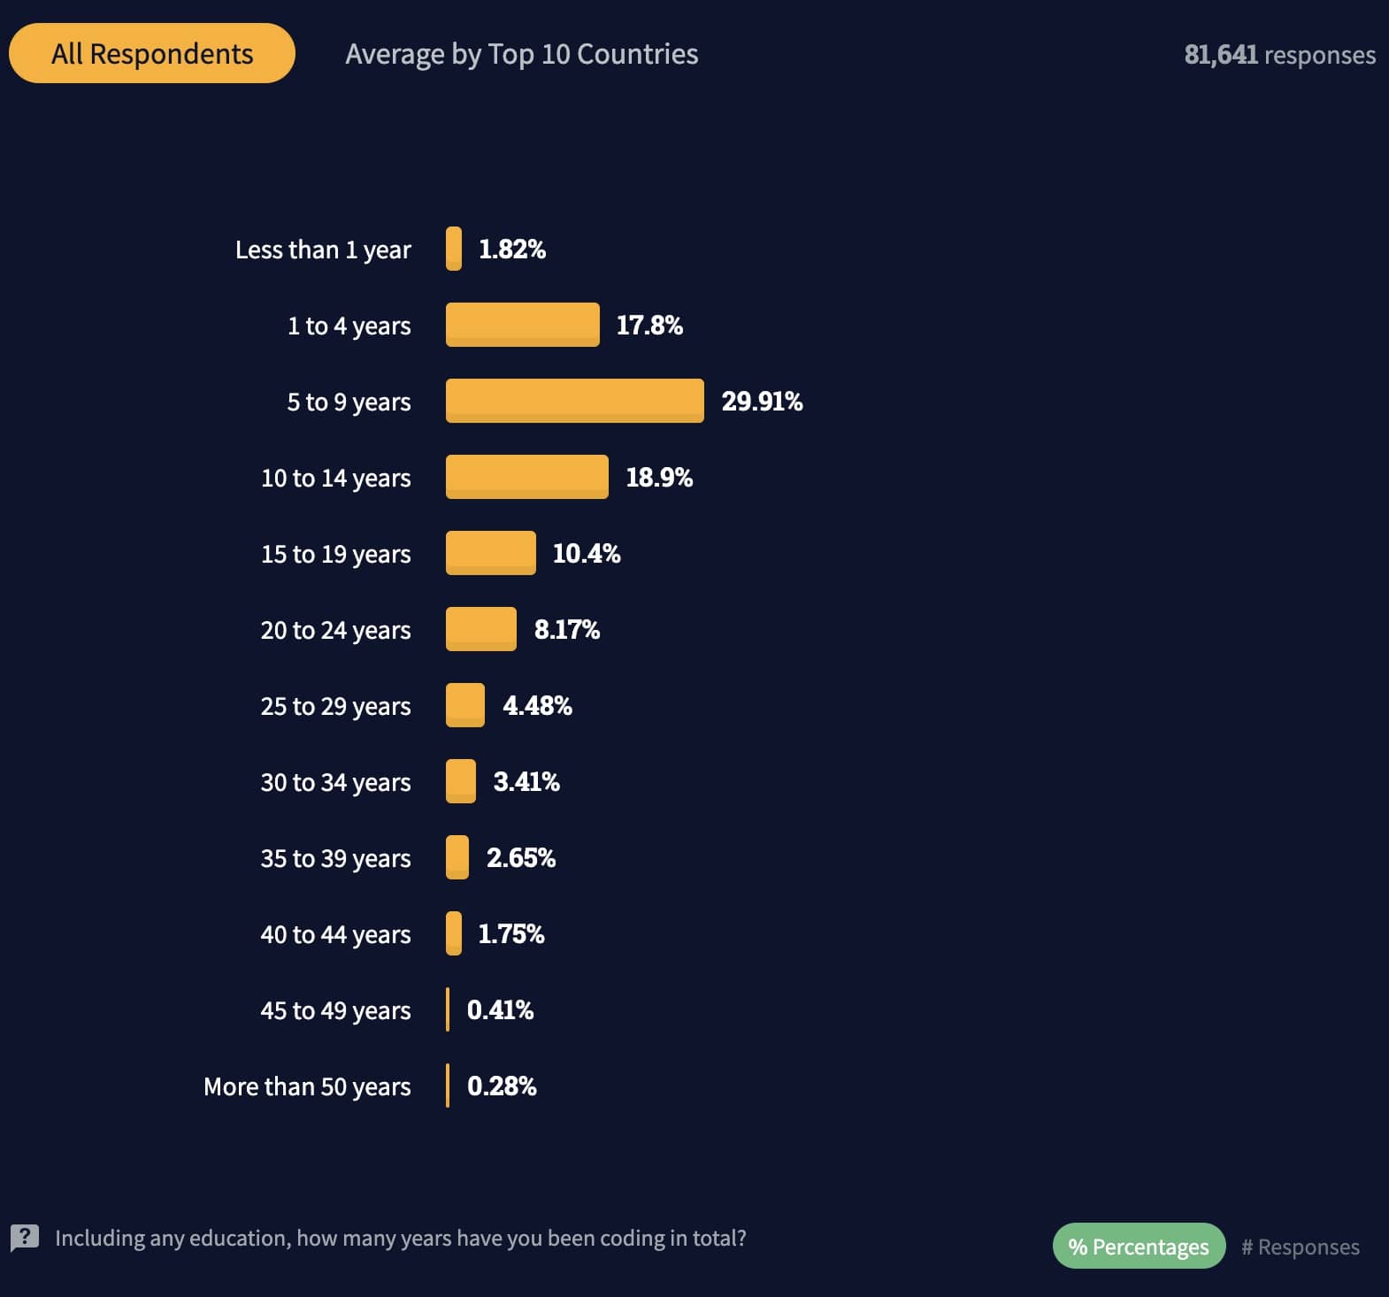Viewport: 1389px width, 1297px height.
Task: Click the 45 to 49 years label
Action: tap(335, 1010)
